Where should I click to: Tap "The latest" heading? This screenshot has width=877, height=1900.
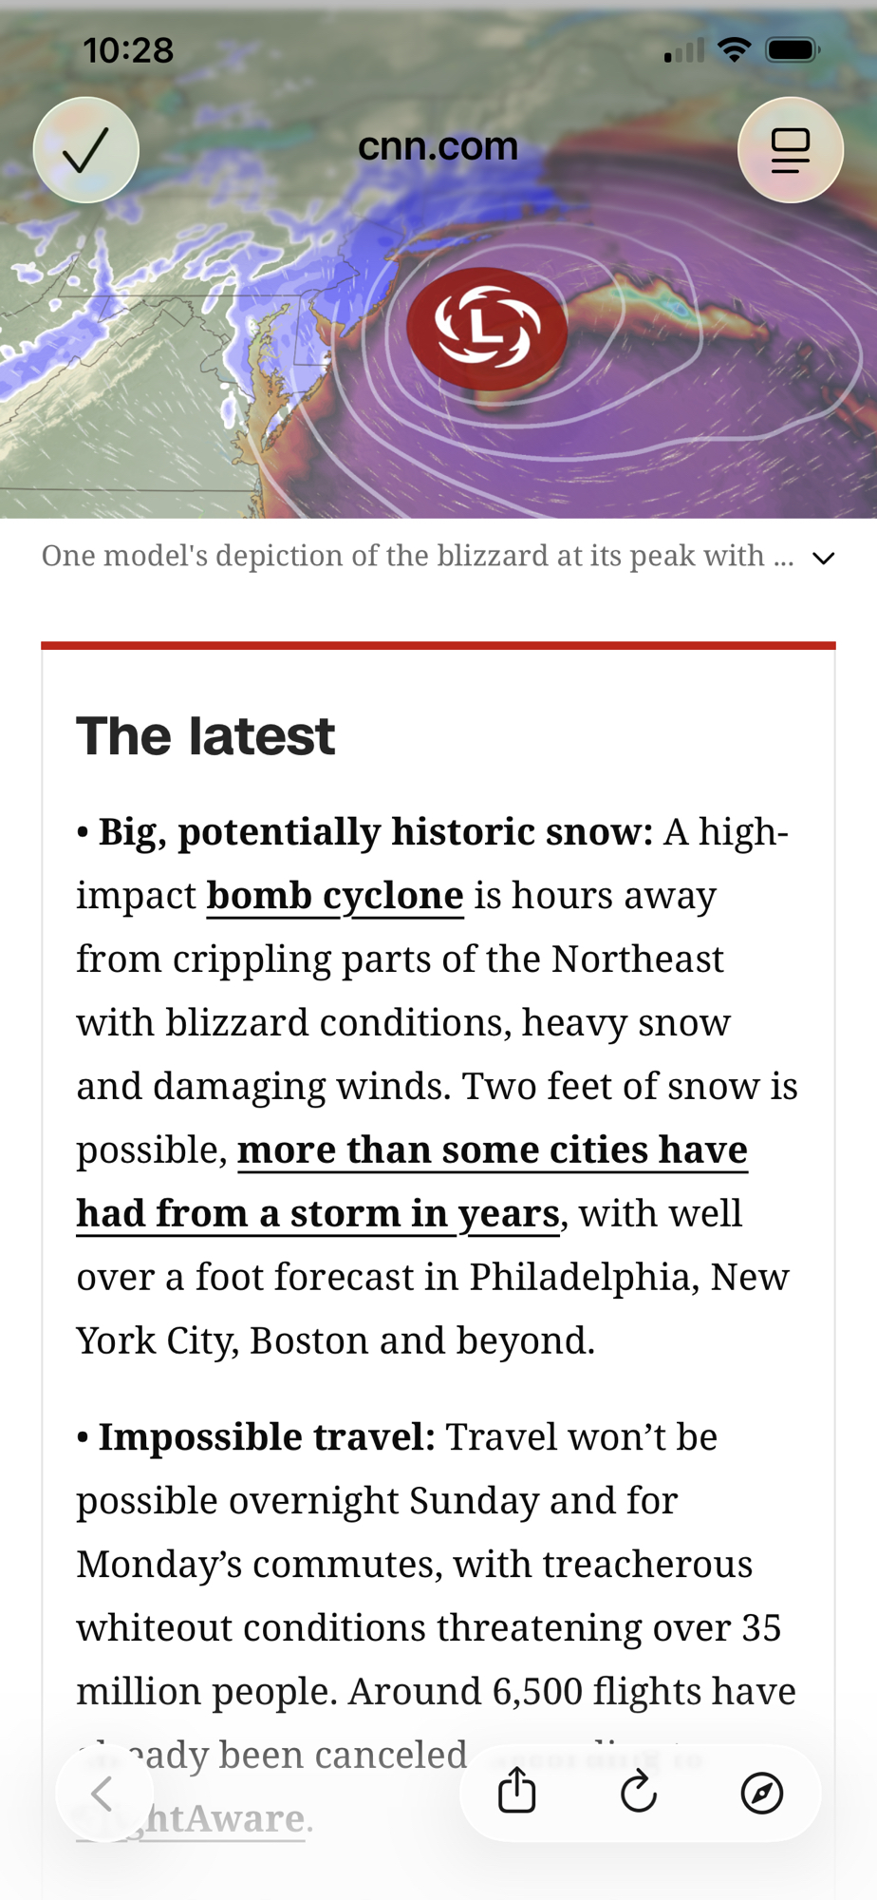pos(206,736)
